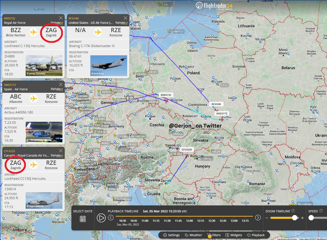
Task: Click the CFC4220 callsign header
Action: tap(10, 151)
